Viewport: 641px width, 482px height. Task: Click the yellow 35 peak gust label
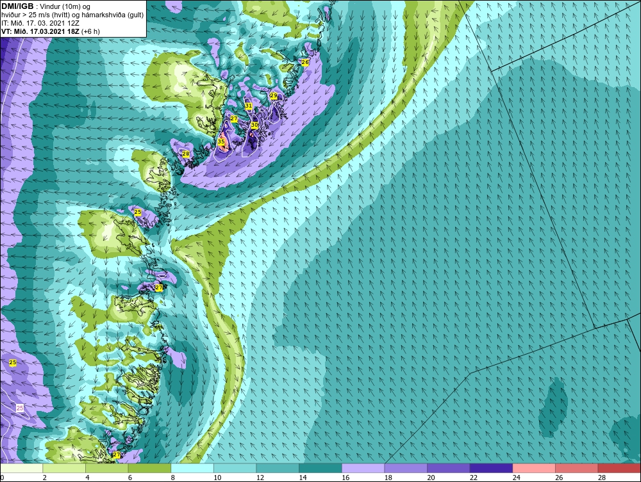coord(221,141)
